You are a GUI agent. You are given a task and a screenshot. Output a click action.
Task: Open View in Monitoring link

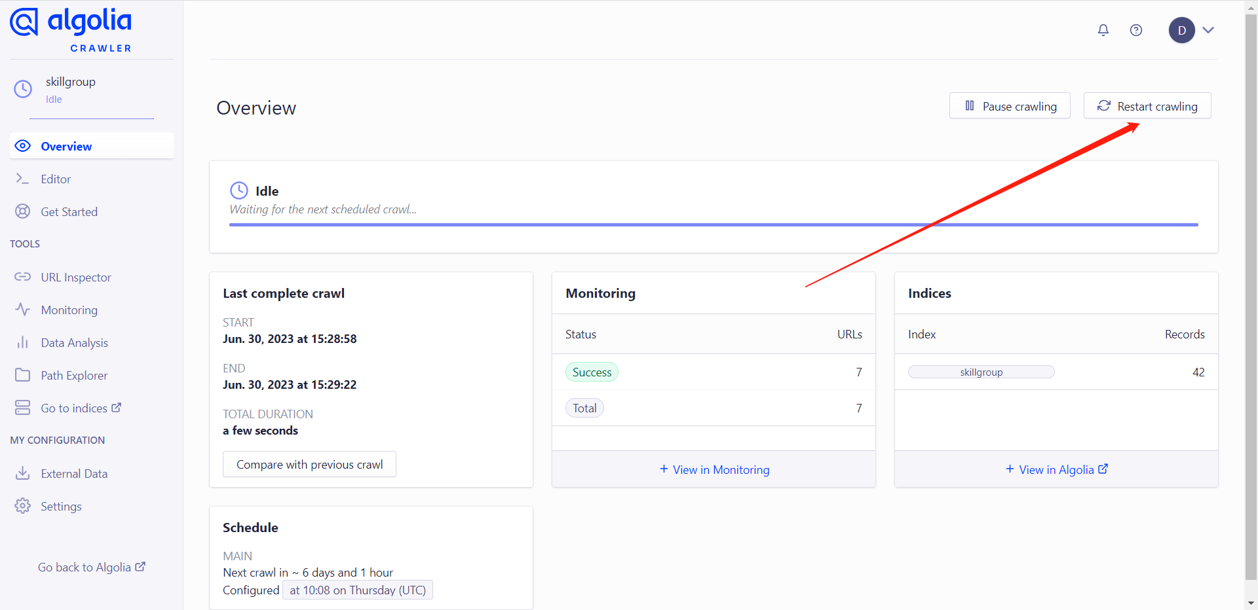[714, 469]
